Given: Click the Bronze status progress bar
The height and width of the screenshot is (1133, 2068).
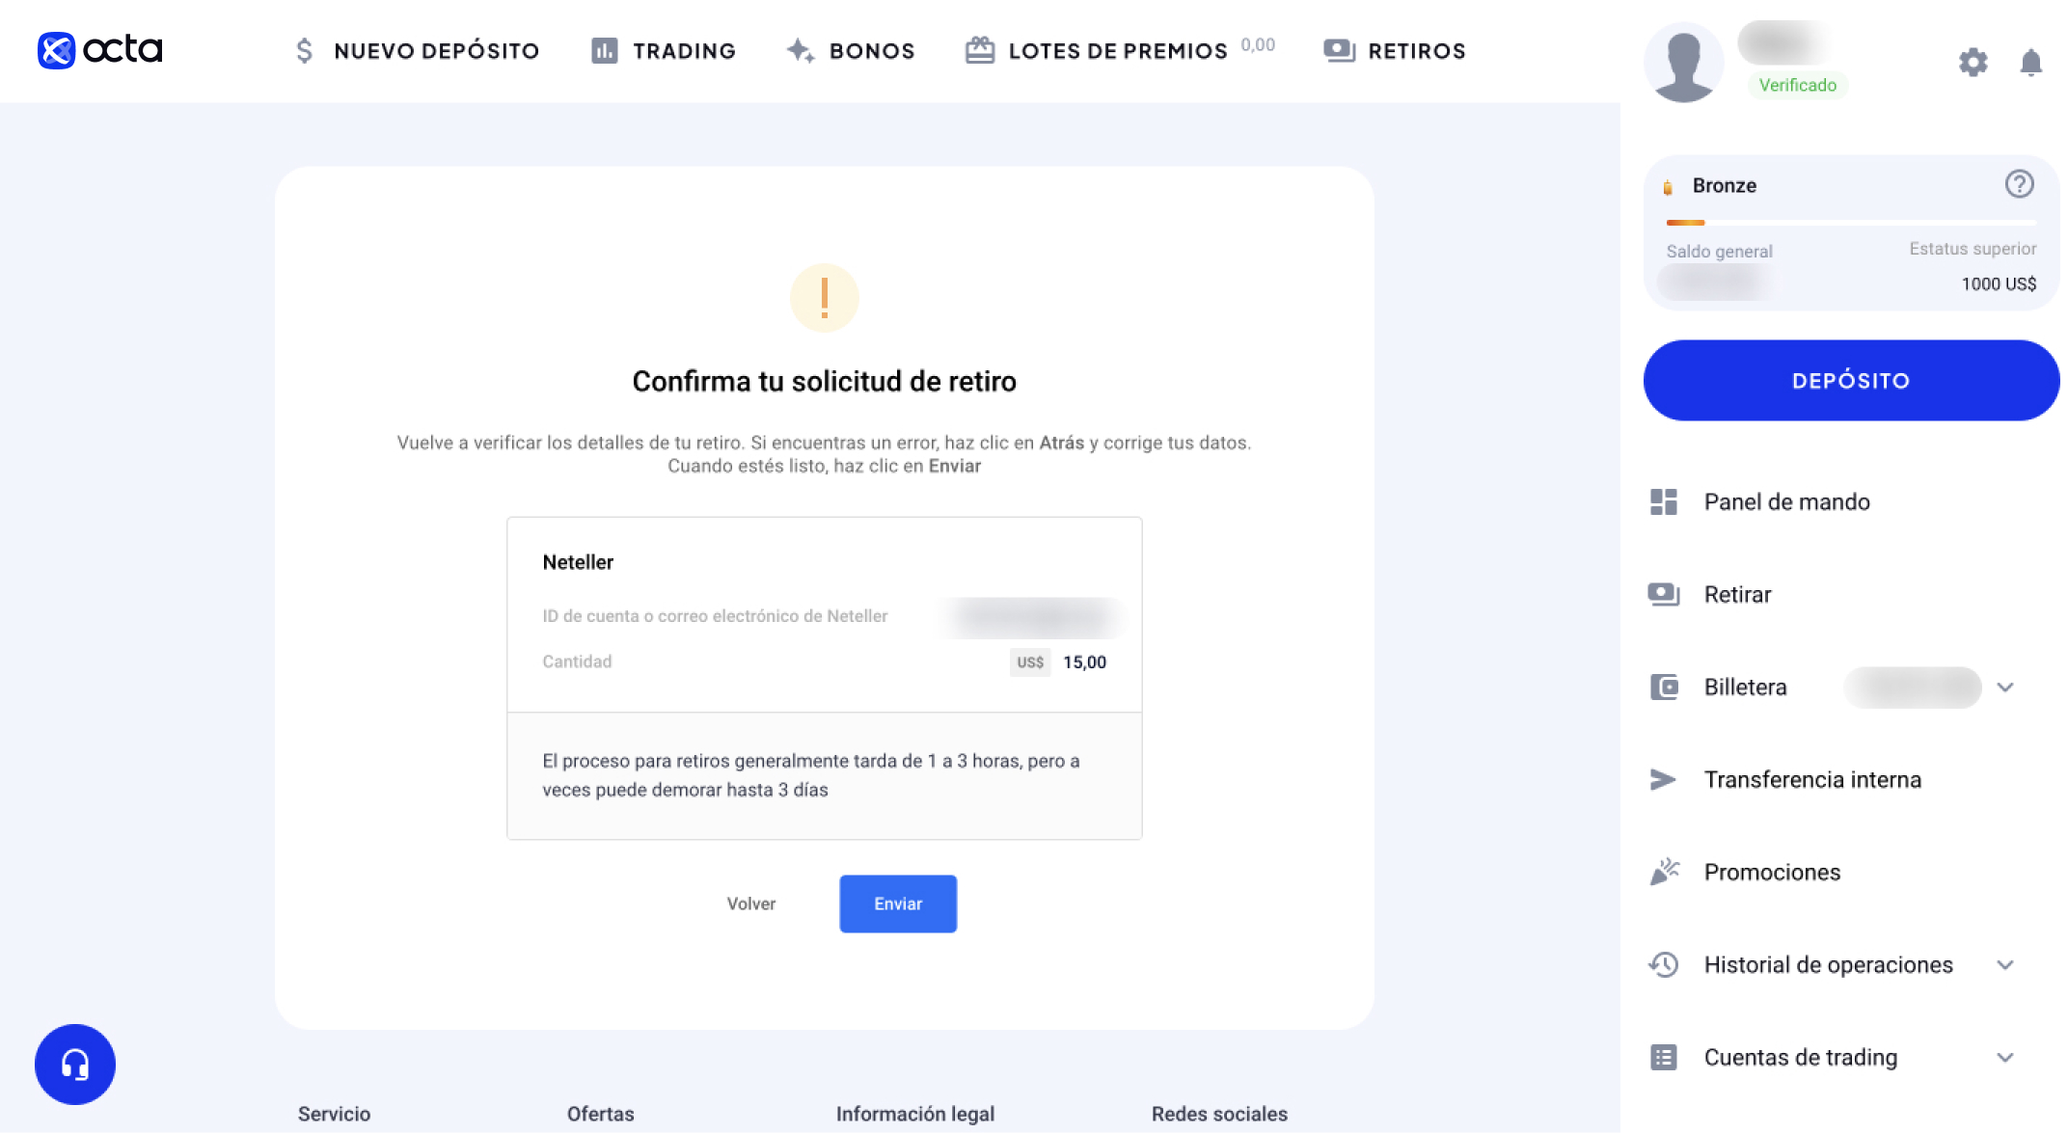Looking at the screenshot, I should click(x=1851, y=223).
